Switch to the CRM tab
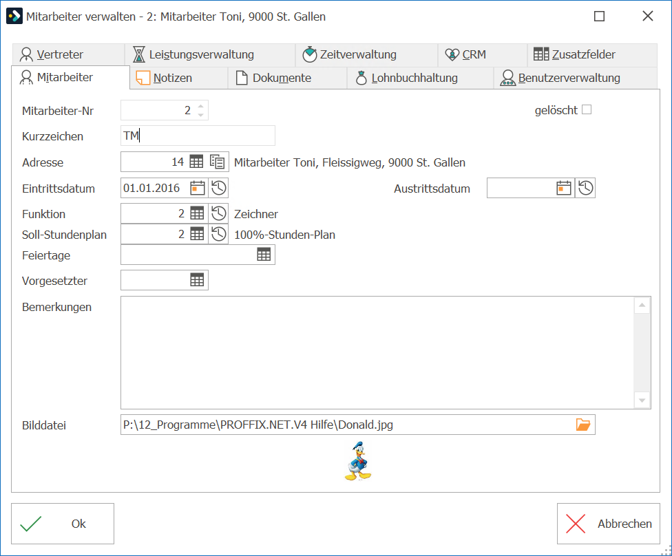Viewport: 672px width, 556px height. tap(483, 54)
